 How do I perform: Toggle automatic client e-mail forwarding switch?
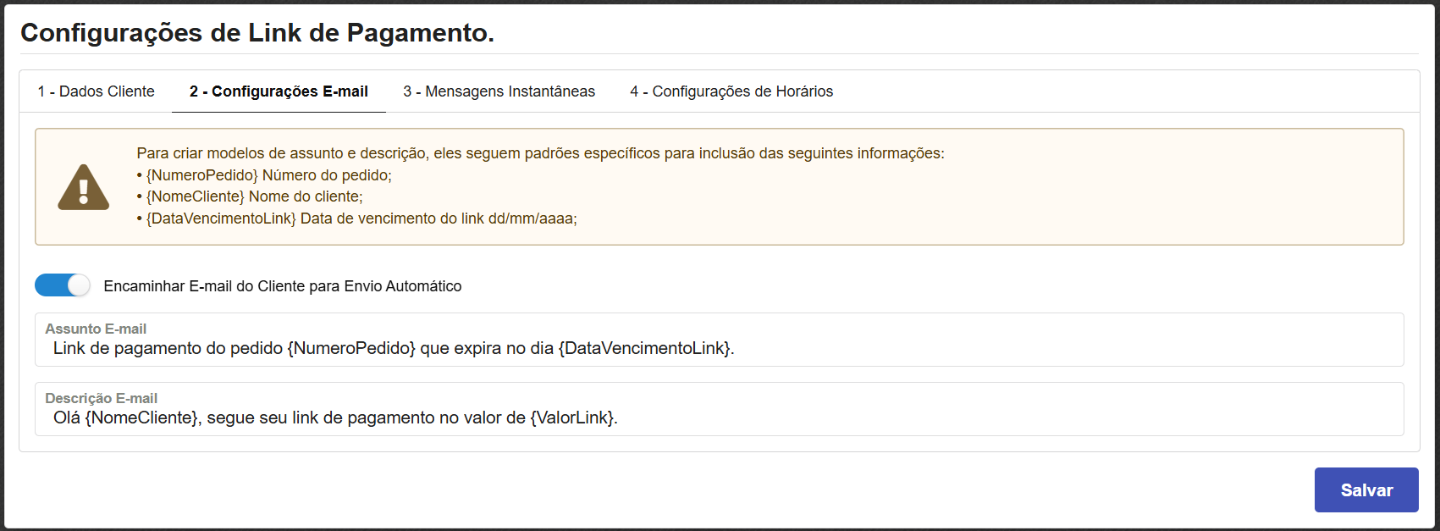tap(63, 285)
